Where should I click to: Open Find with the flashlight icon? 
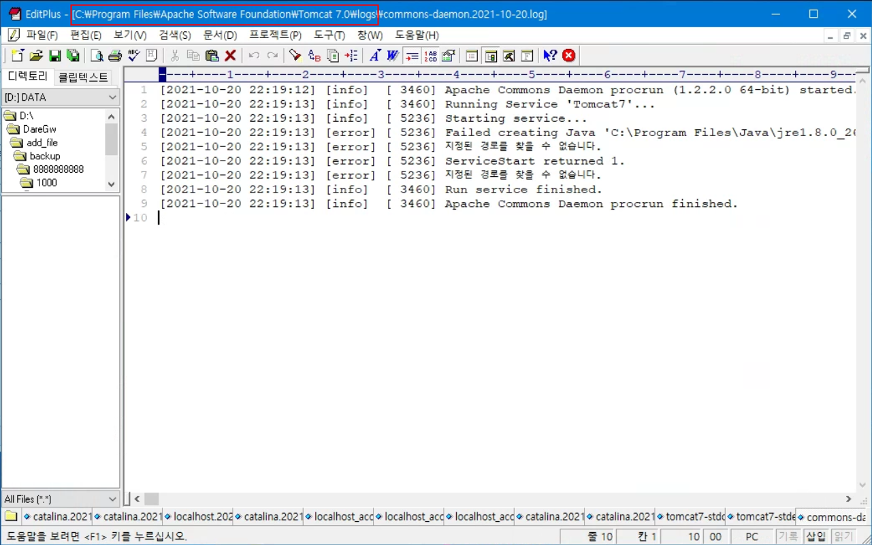(x=295, y=56)
